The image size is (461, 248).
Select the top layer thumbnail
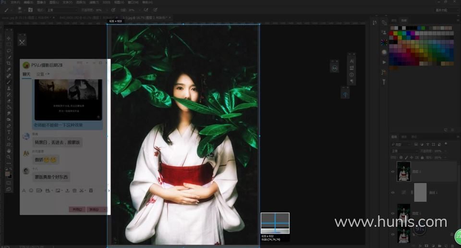[404, 171]
